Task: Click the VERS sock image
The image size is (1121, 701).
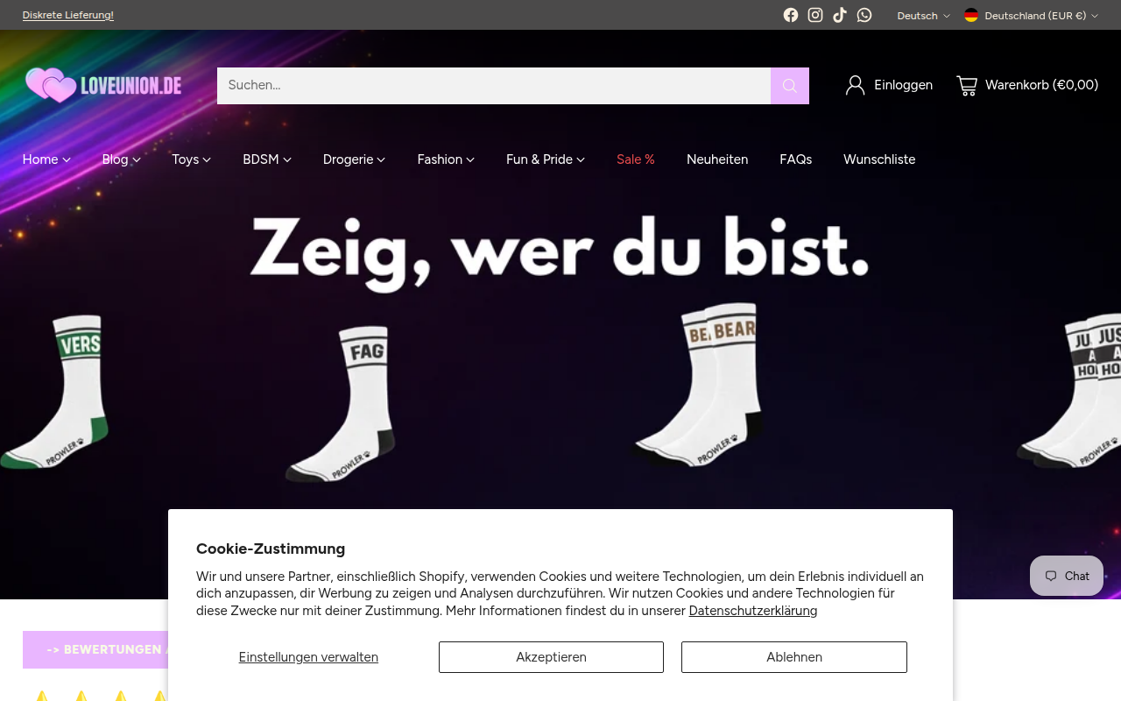Action: click(54, 392)
